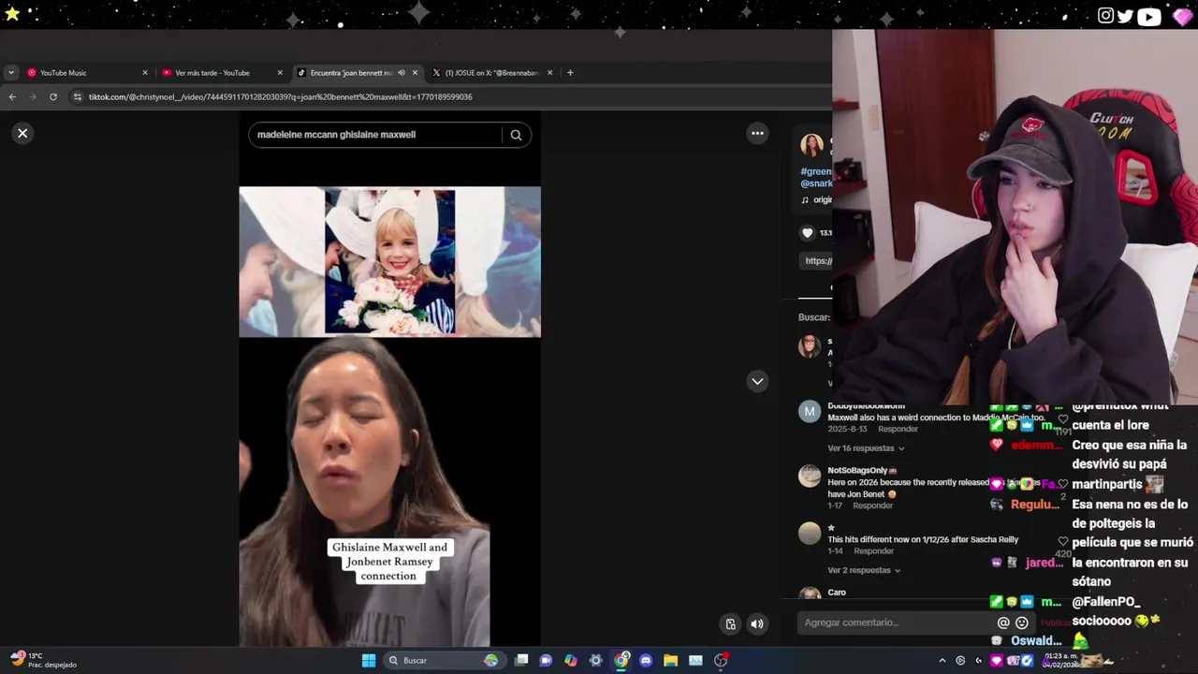Close the YouTube Music tab
The image size is (1198, 674).
coord(145,73)
